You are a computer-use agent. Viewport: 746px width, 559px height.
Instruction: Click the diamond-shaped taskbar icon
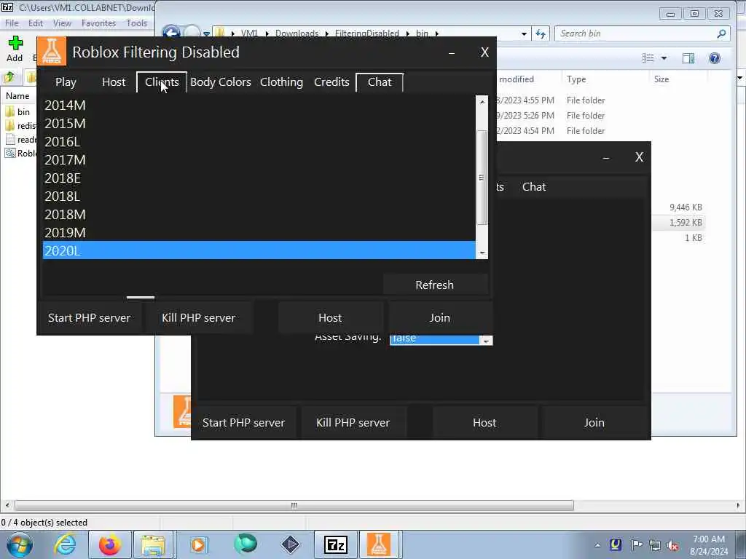pos(290,544)
